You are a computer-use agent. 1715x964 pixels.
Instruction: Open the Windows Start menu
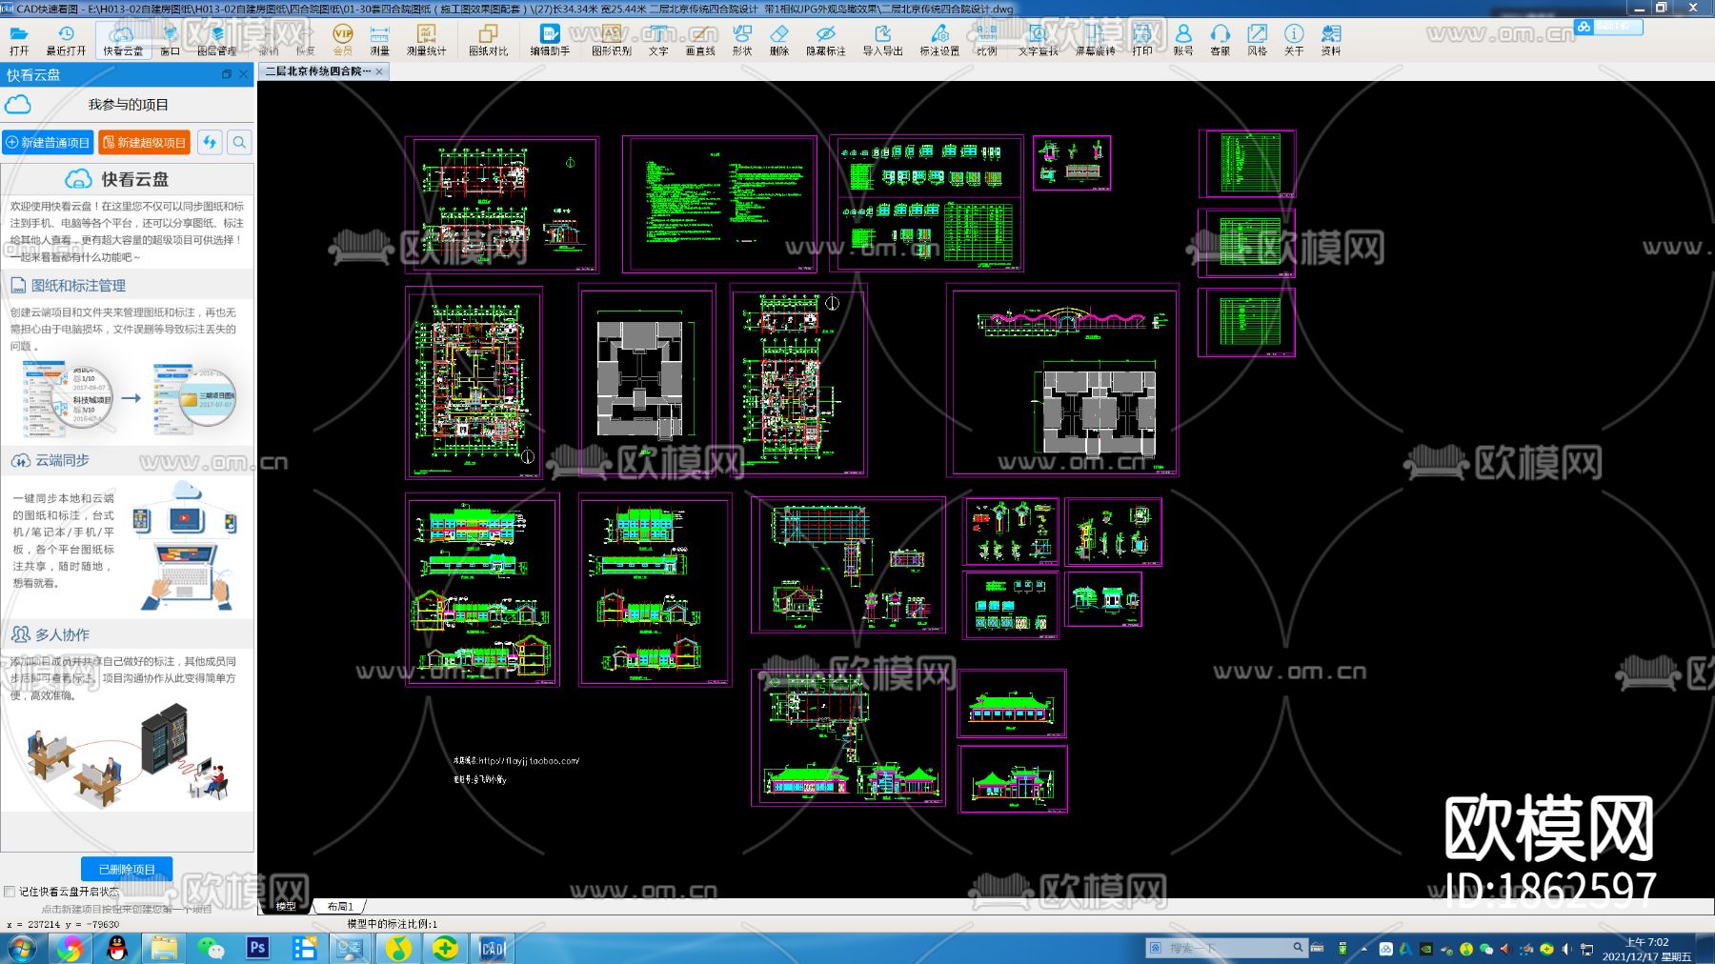click(21, 948)
